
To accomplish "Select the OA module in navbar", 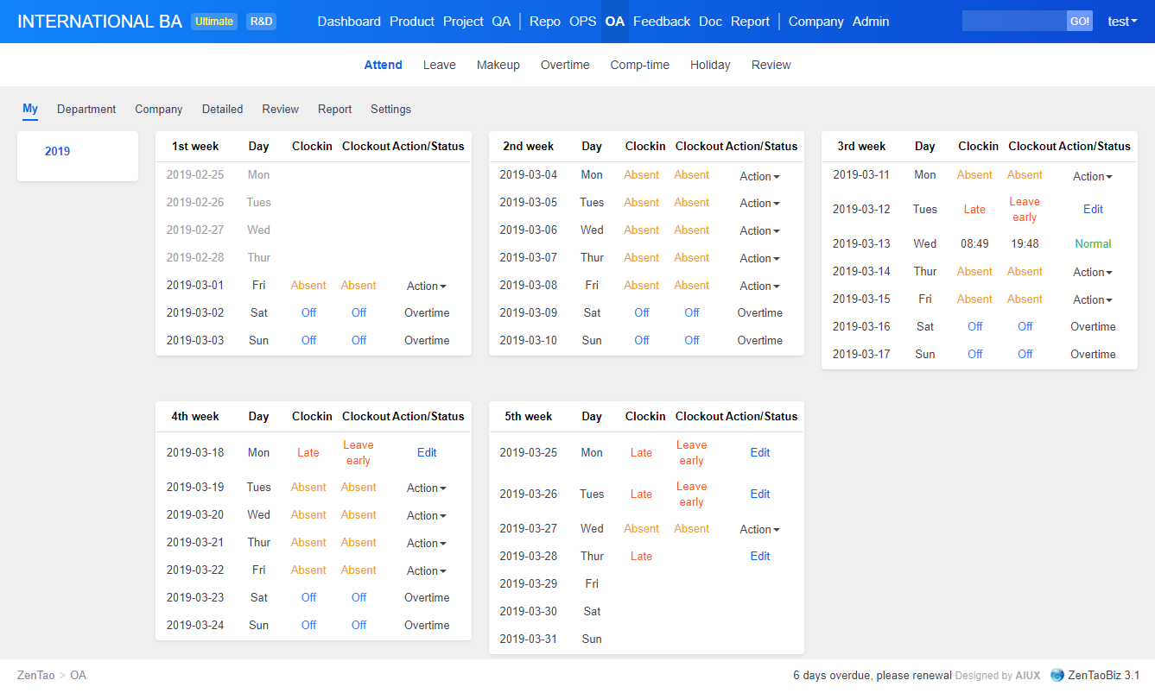I will pyautogui.click(x=615, y=22).
